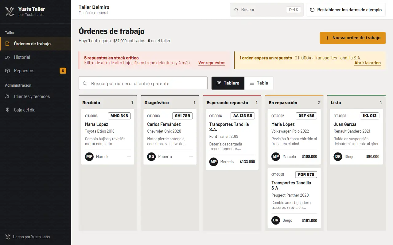Click the MNO 345 plate tag
393x245 pixels.
119,116
